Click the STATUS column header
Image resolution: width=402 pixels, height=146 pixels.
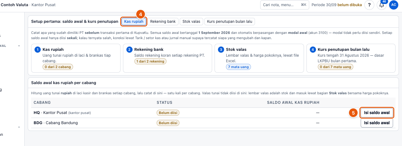pos(164,103)
